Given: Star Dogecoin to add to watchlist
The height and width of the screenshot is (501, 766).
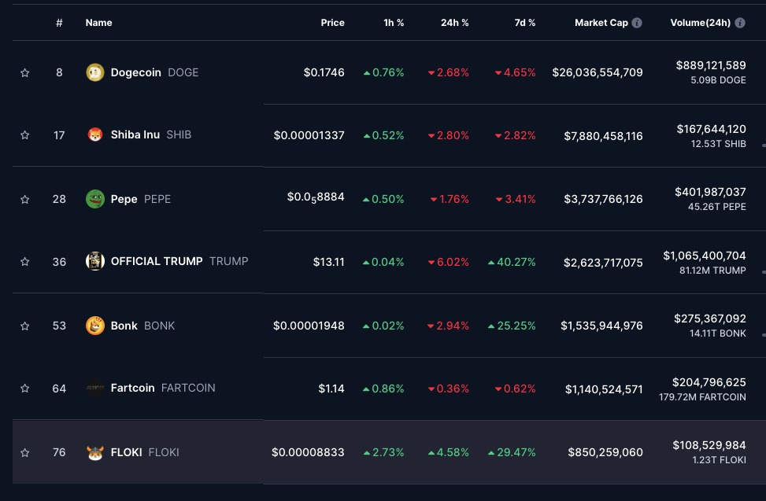Looking at the screenshot, I should click(x=25, y=72).
